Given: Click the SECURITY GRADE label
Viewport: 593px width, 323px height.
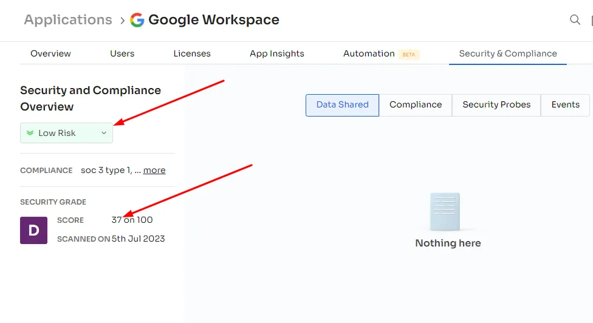Looking at the screenshot, I should tap(53, 202).
